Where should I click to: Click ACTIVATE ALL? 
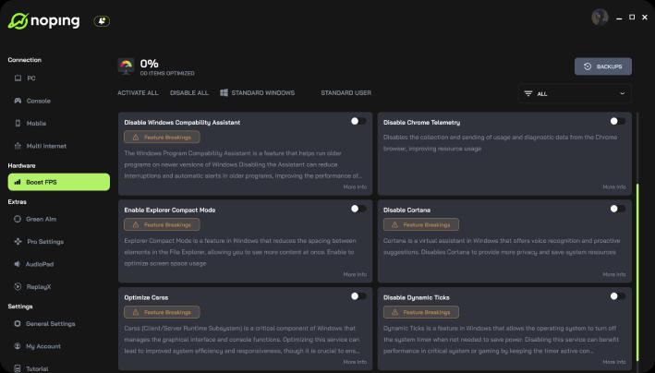pos(138,92)
